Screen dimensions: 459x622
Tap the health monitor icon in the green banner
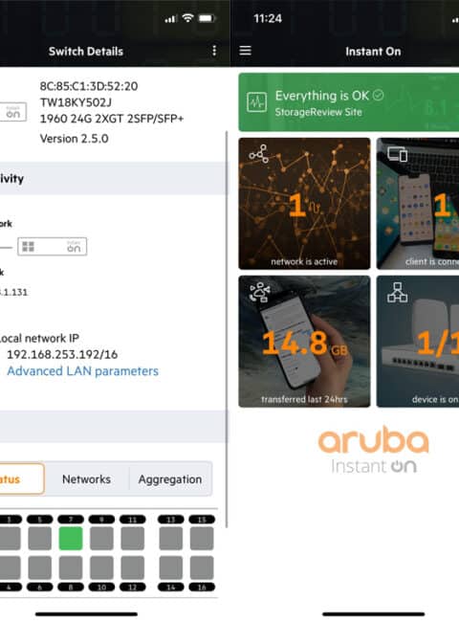tap(256, 102)
